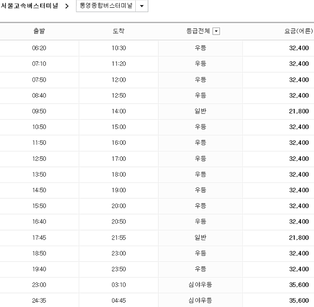Click the 19:00 arrival time
The image size is (314, 307).
[x=119, y=190]
